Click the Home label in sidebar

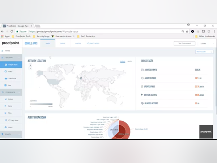tap(8, 51)
